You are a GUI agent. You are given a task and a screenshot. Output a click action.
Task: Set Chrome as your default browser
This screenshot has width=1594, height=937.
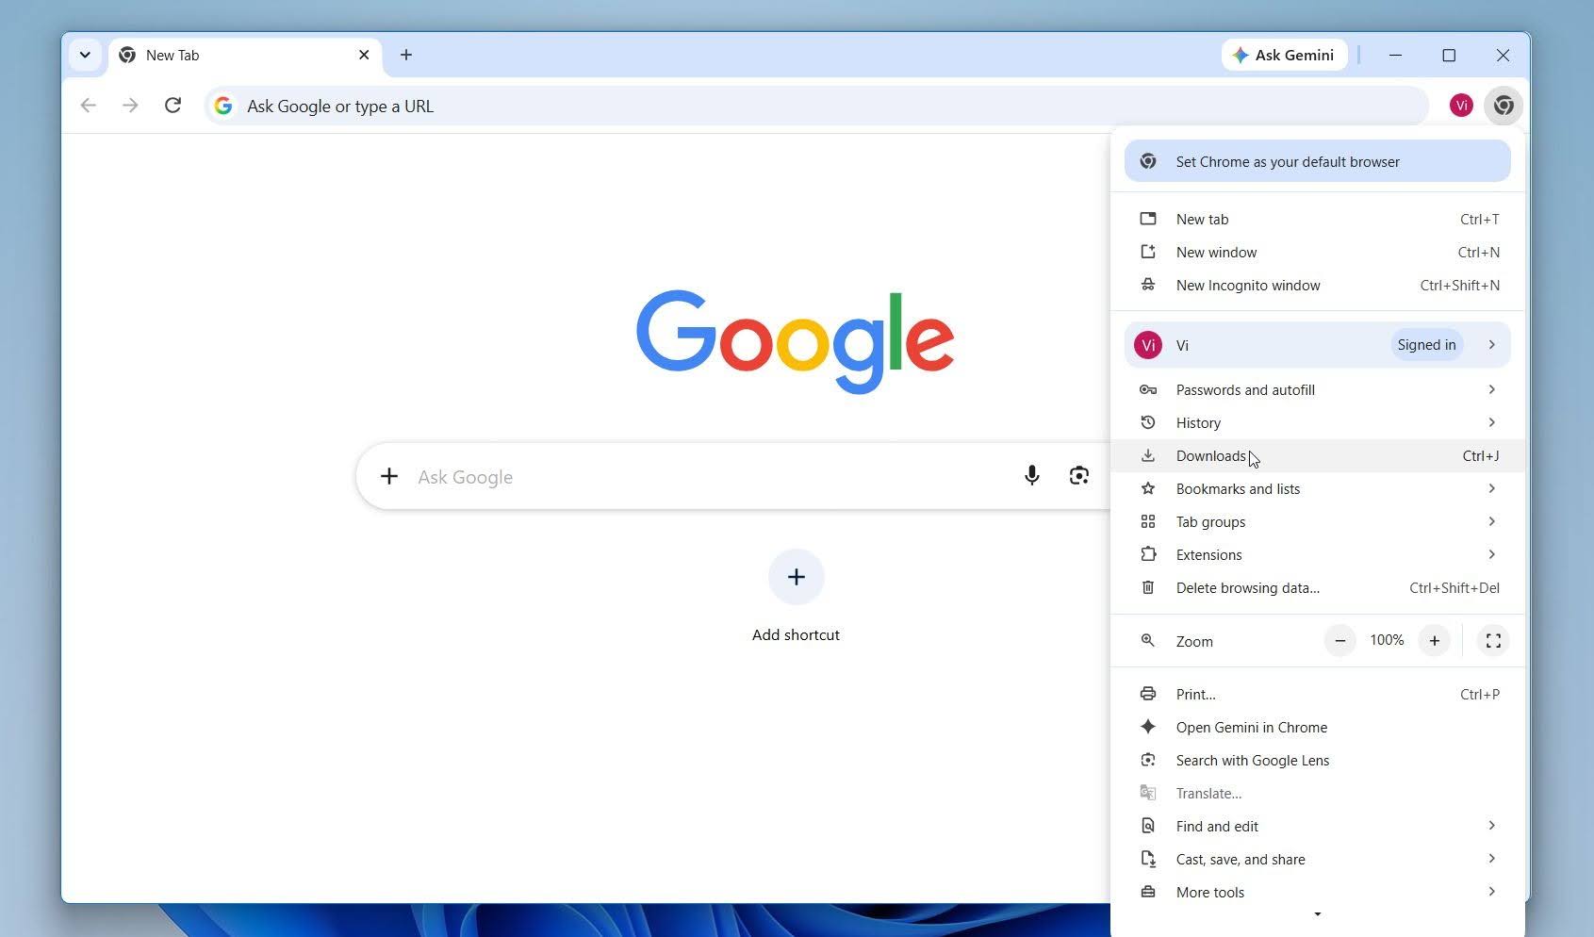(x=1317, y=161)
